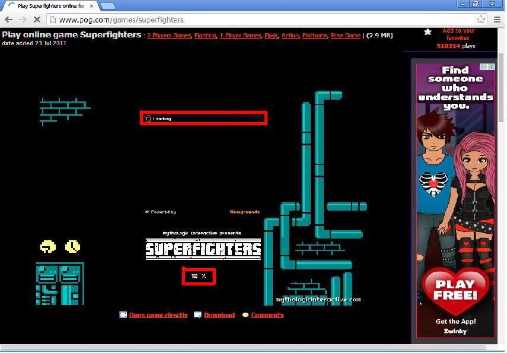Go back using the browser back arrow
Screen dimensions: 507x353
[x=9, y=20]
